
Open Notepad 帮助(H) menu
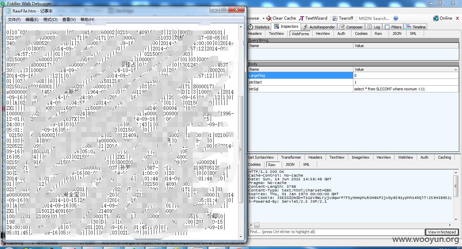pyautogui.click(x=87, y=20)
